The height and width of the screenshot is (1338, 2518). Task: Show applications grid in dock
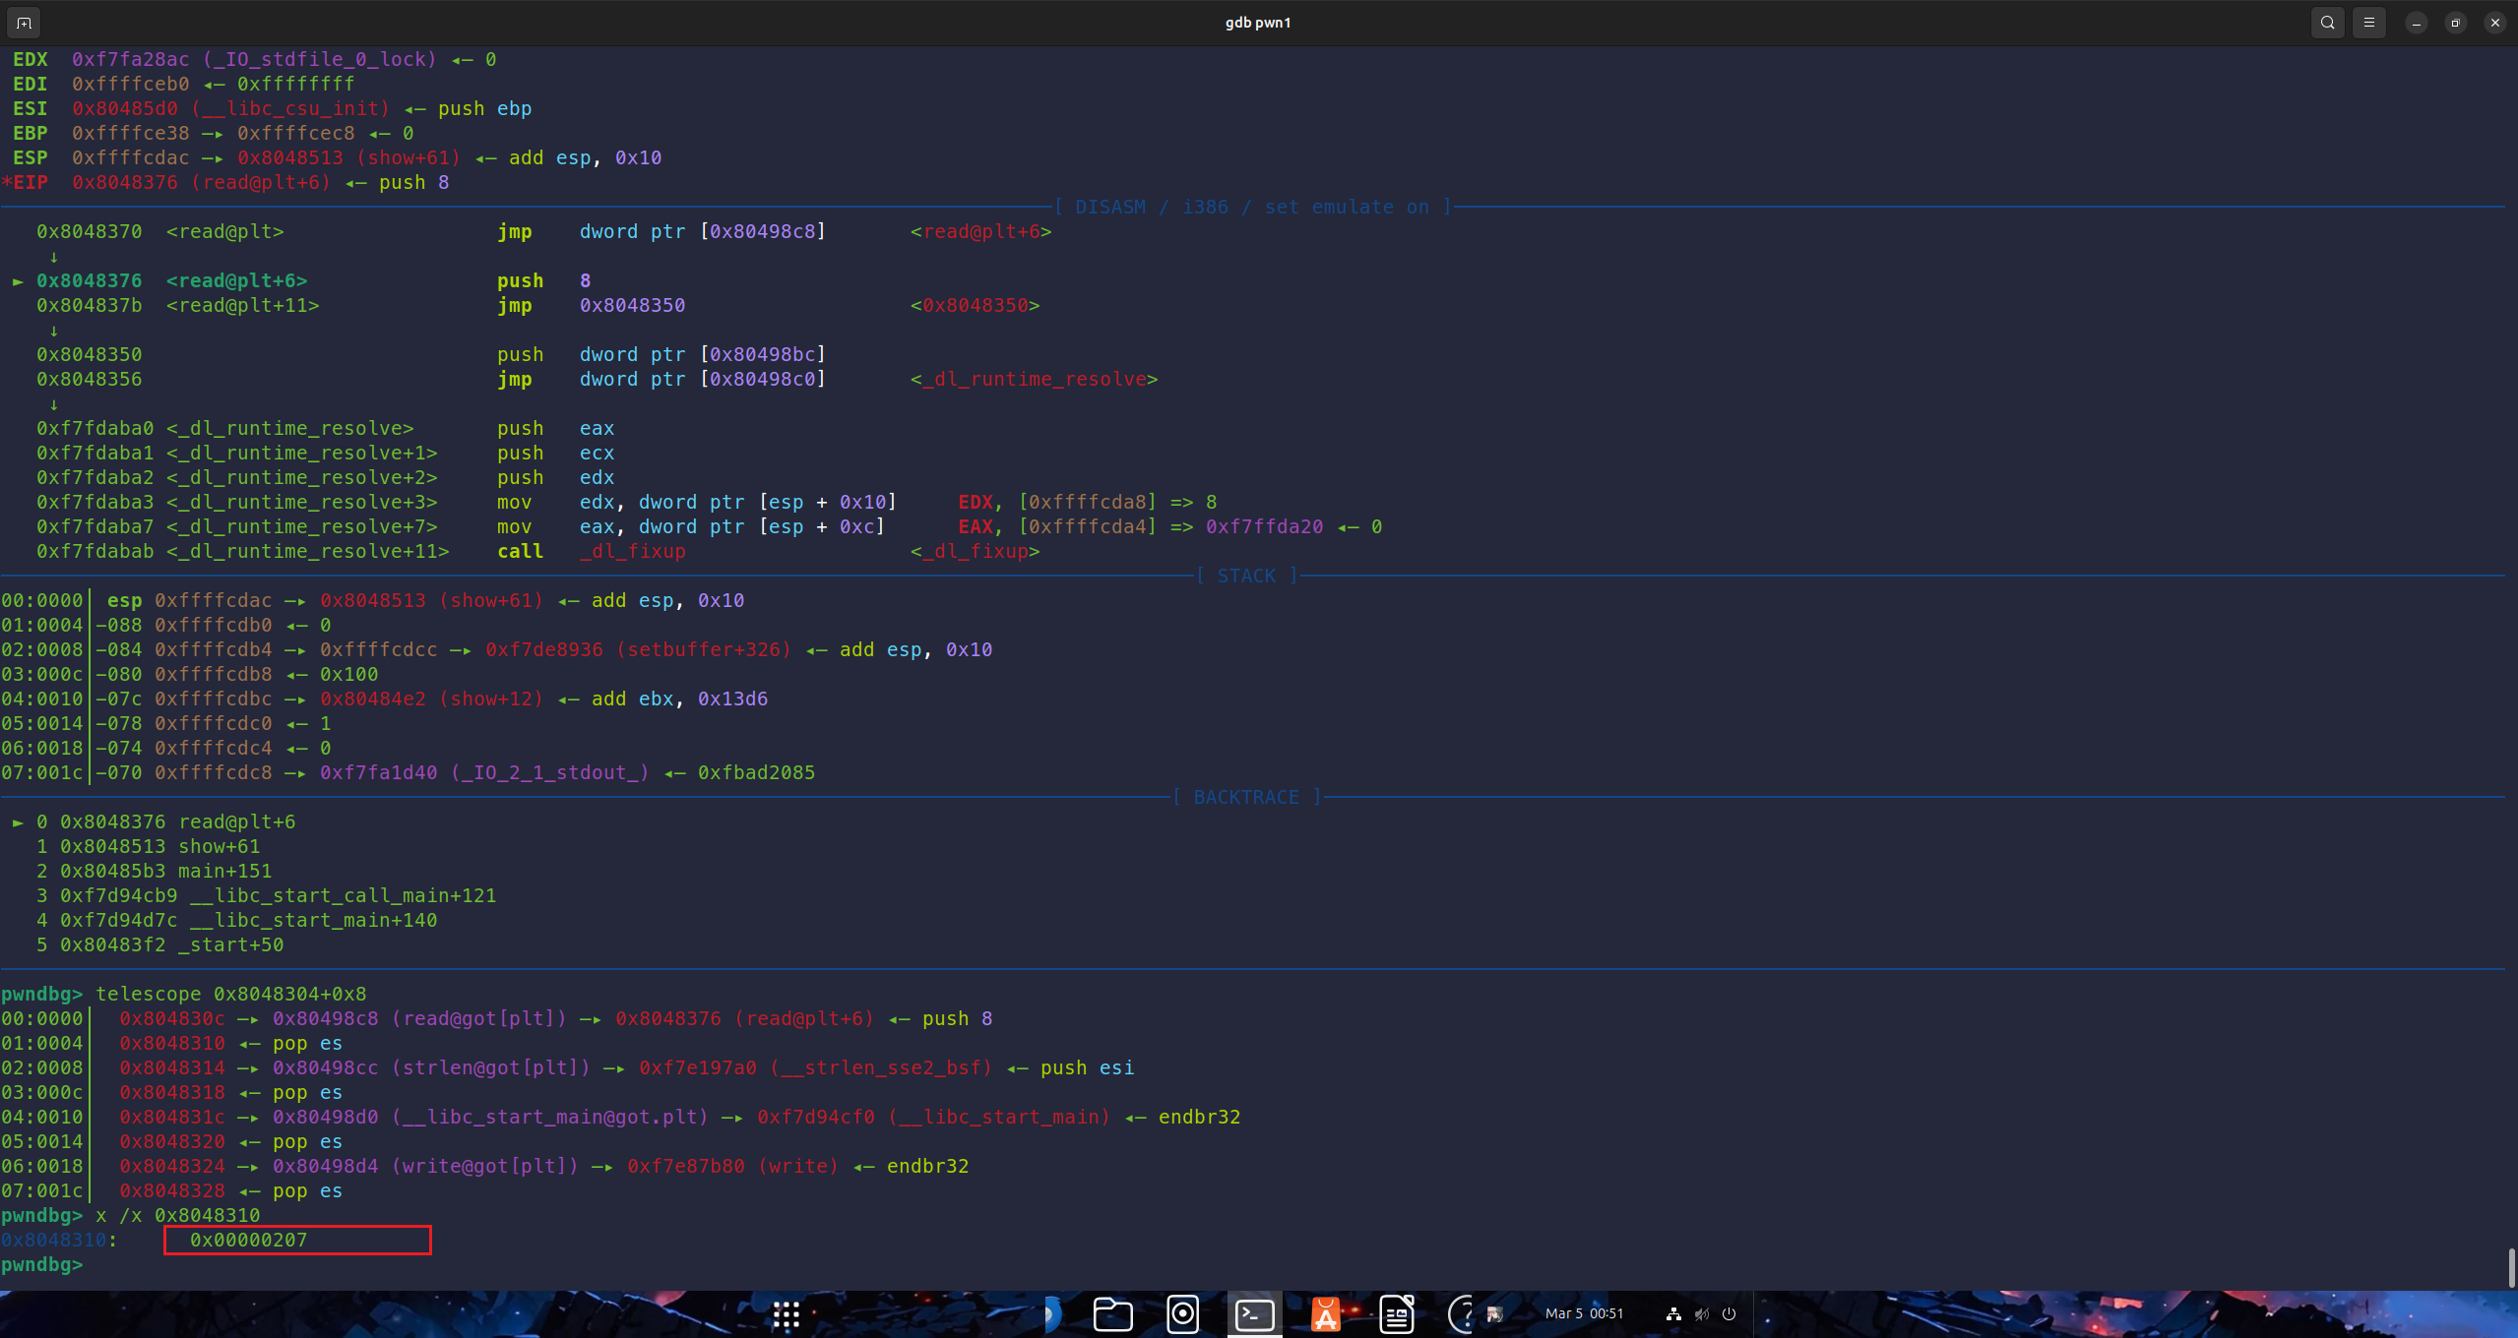(x=786, y=1314)
